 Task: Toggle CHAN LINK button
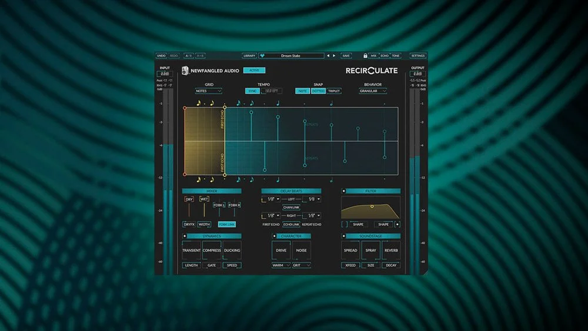[292, 208]
